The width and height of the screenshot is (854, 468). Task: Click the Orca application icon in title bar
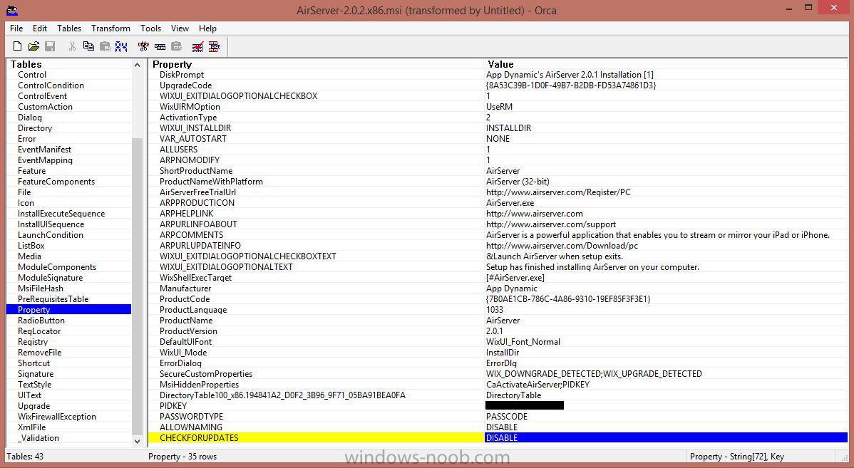tap(11, 10)
